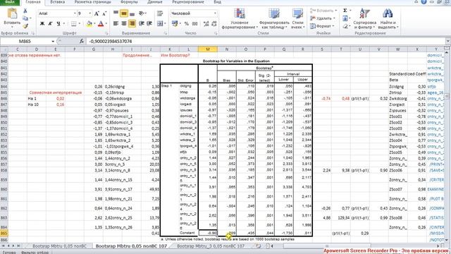Click the merge and center icon
451x254 pixels.
click(x=160, y=23)
